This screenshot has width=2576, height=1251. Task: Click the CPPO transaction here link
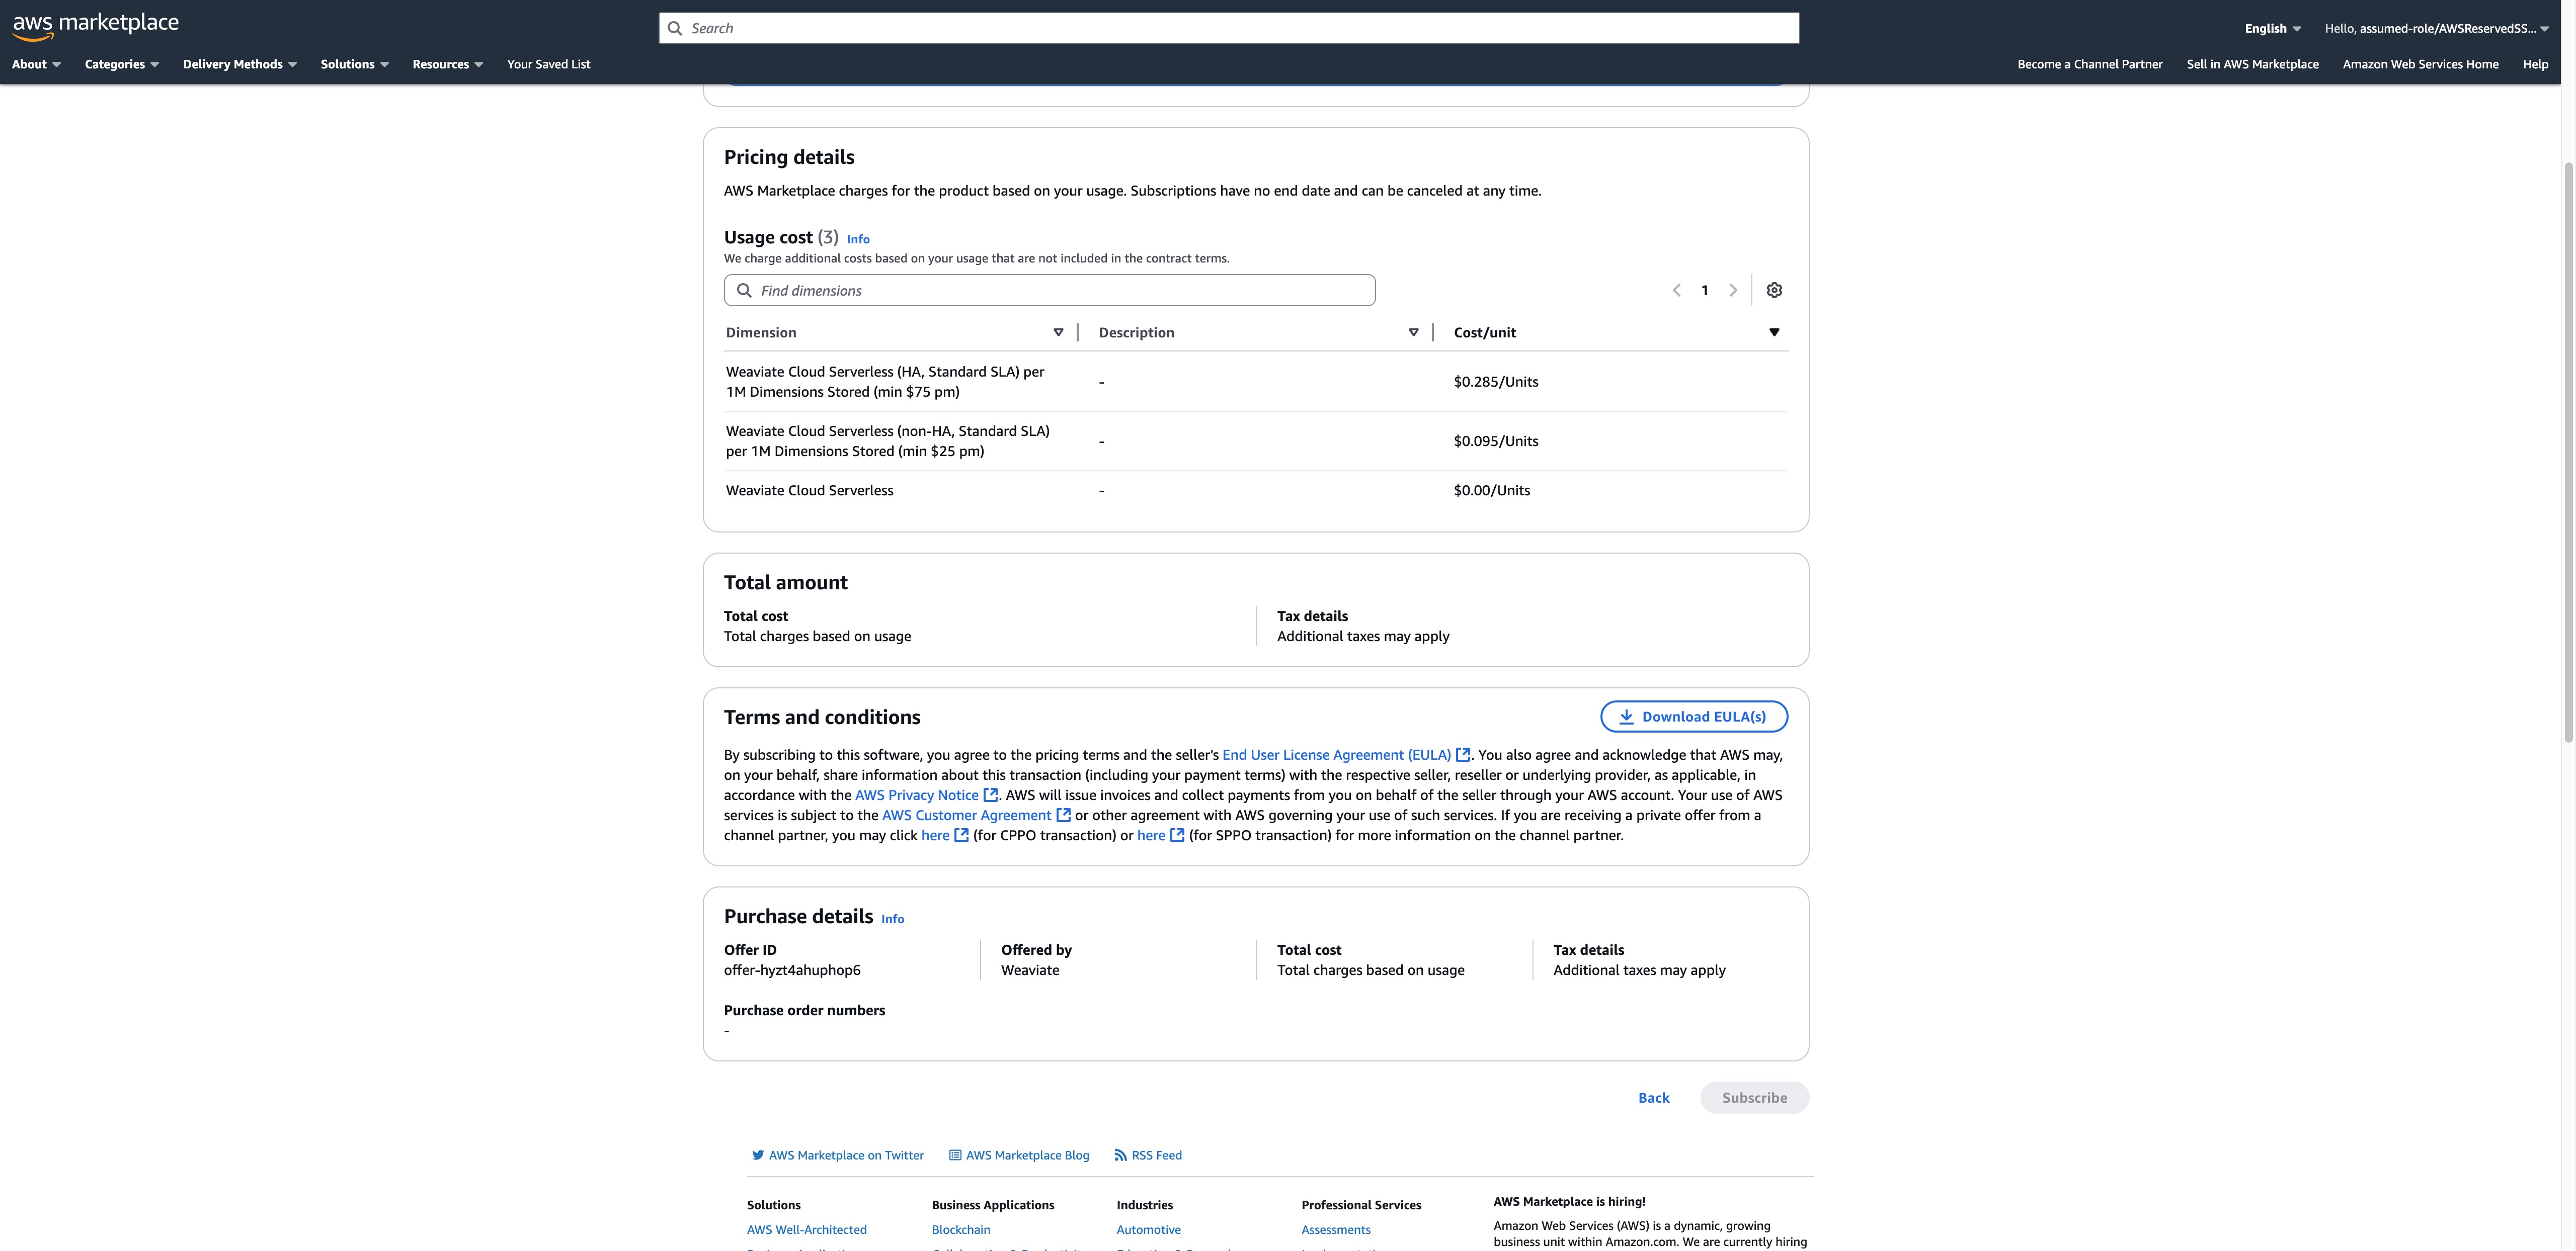click(935, 835)
